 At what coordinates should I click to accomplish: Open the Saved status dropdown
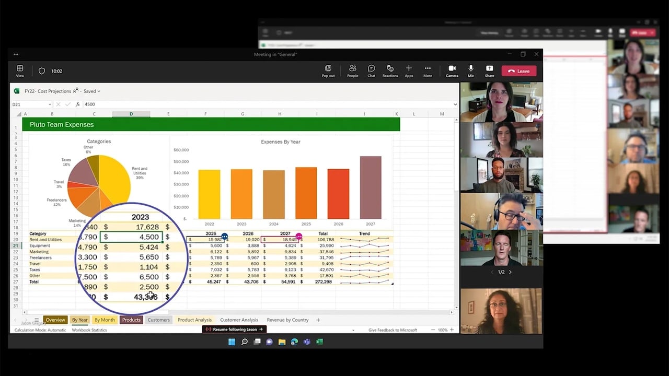point(91,91)
